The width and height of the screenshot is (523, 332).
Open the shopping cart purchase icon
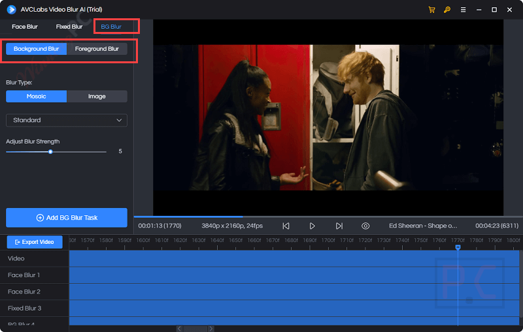point(431,10)
